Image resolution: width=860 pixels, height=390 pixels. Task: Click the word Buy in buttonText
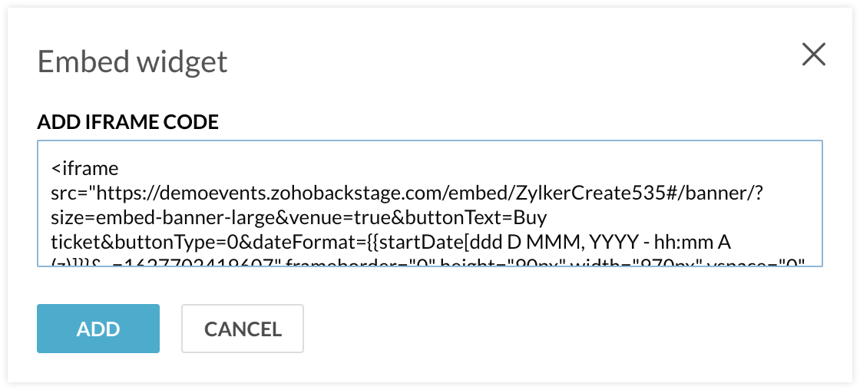(x=530, y=218)
